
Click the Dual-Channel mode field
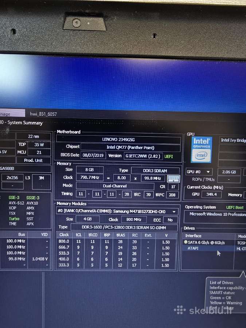115,186
